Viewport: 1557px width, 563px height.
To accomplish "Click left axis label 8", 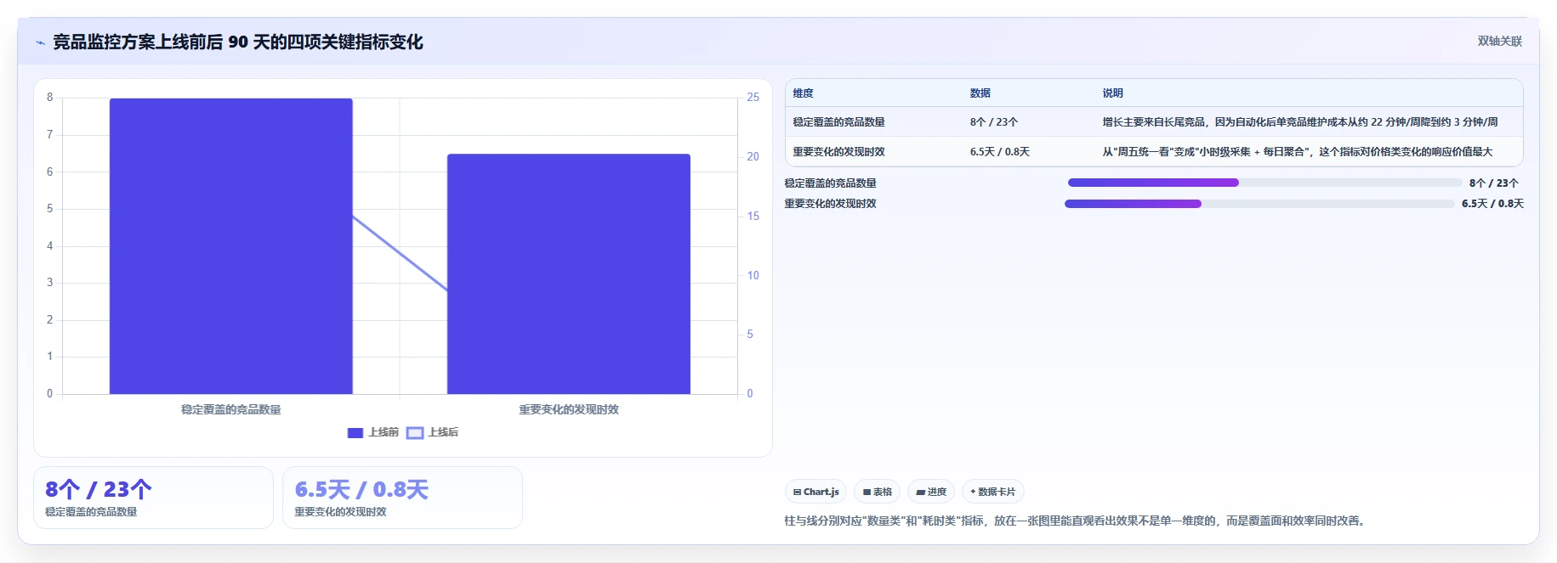I will tap(49, 98).
